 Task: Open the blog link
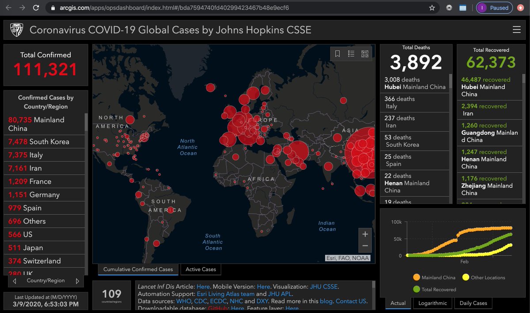tap(326, 301)
